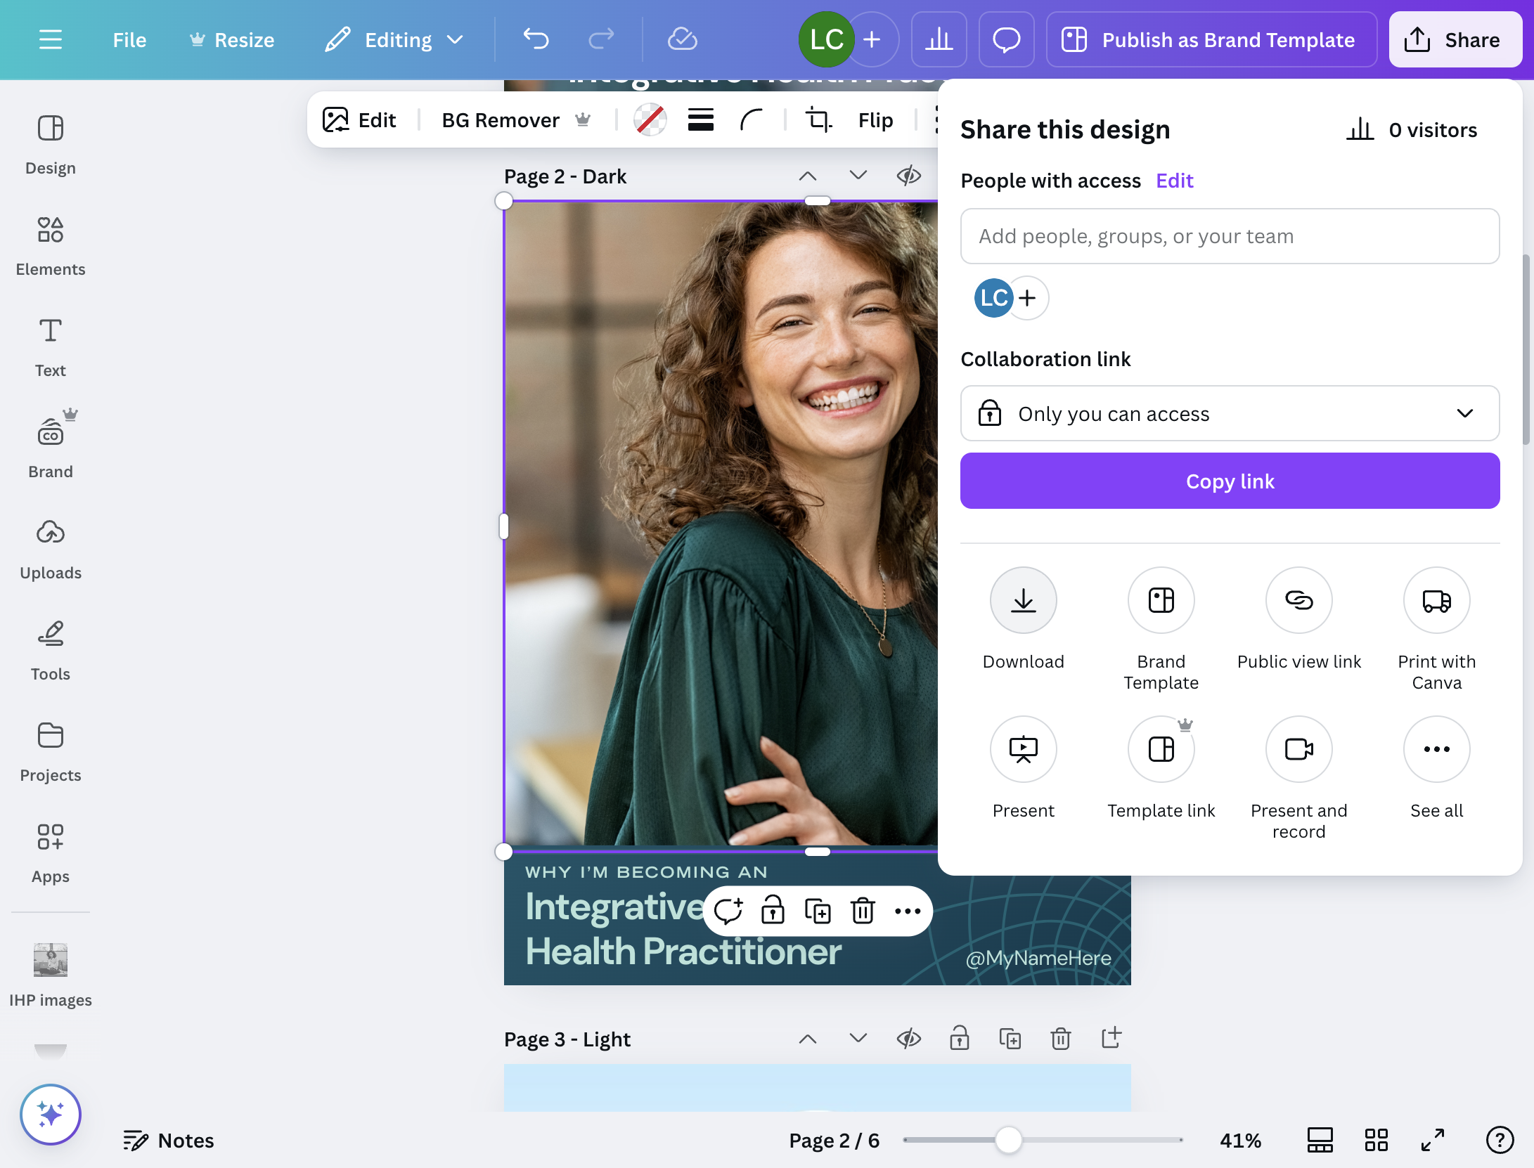This screenshot has width=1534, height=1168.
Task: Move Page 3 - Light up chevron
Action: [x=808, y=1039]
